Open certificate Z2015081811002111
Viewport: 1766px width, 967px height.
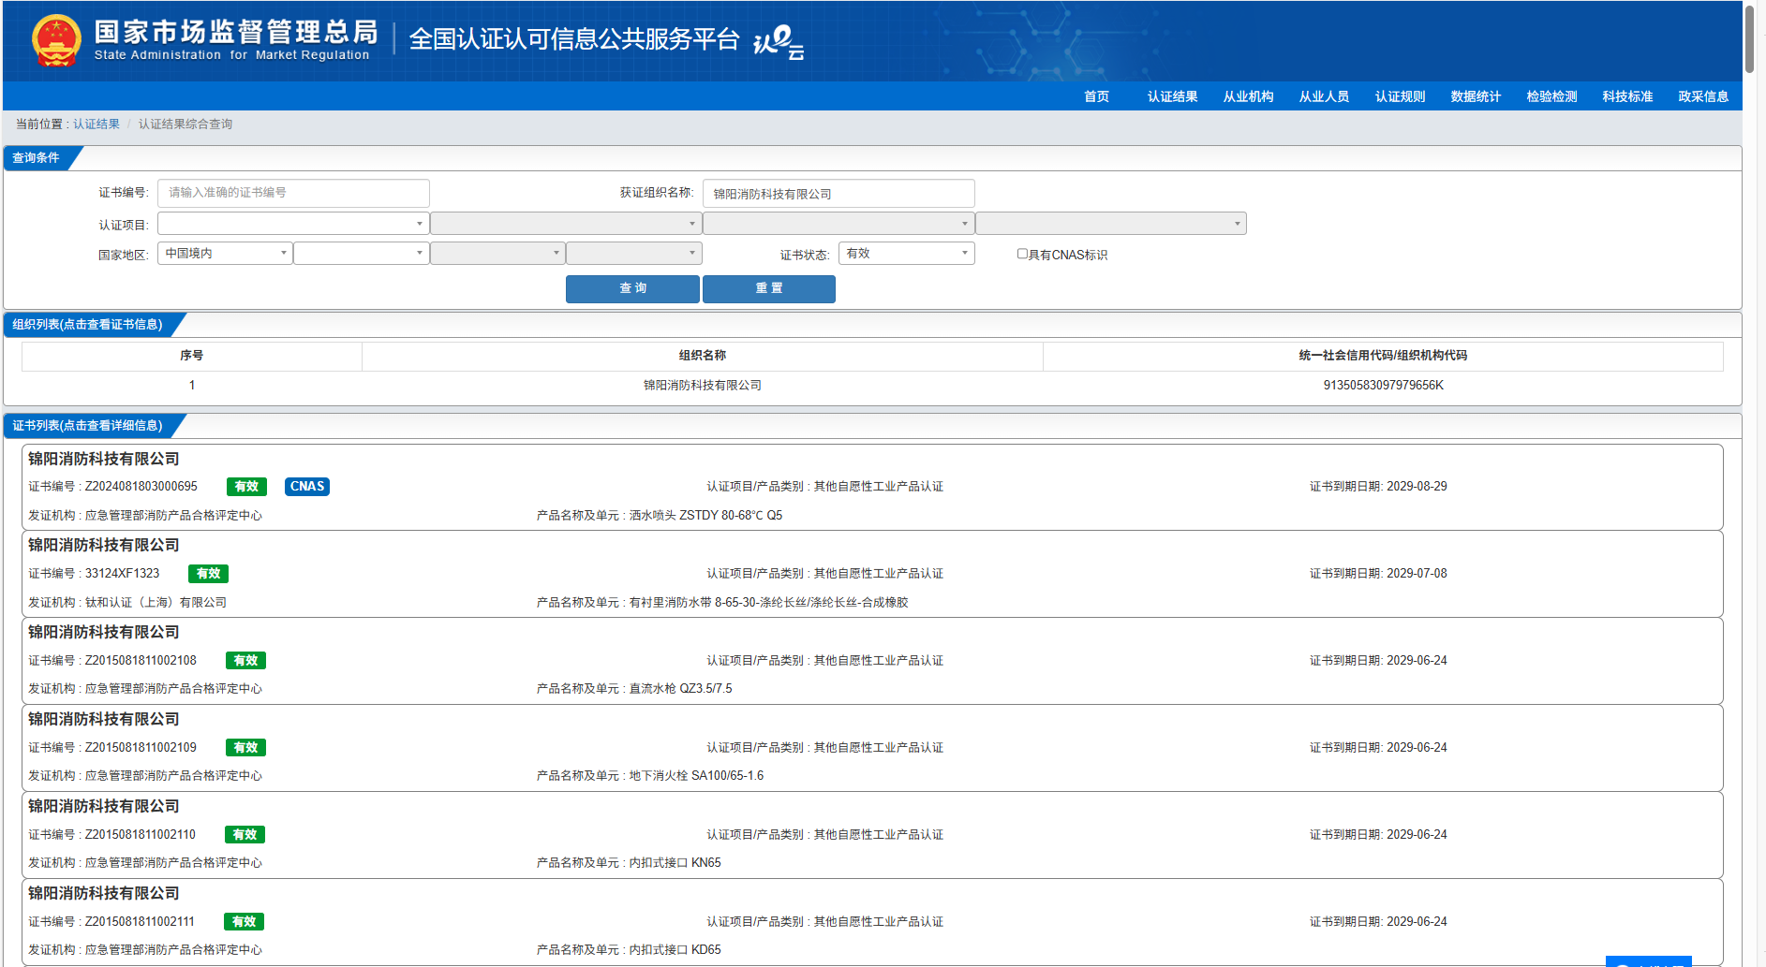pyautogui.click(x=872, y=922)
